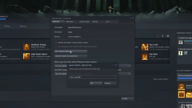Go to previous achievement page arrow
192x108 pixels.
tap(158, 36)
